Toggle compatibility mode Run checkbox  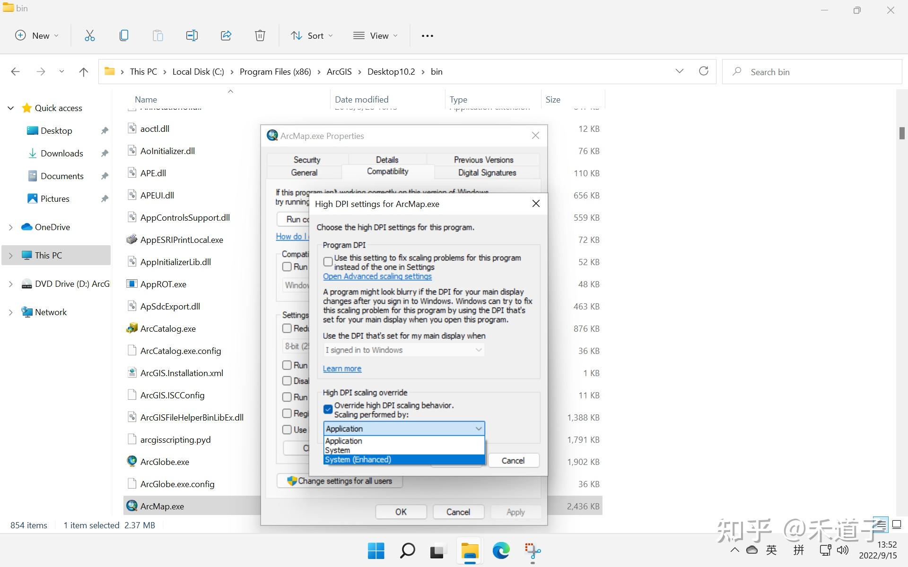pyautogui.click(x=287, y=266)
